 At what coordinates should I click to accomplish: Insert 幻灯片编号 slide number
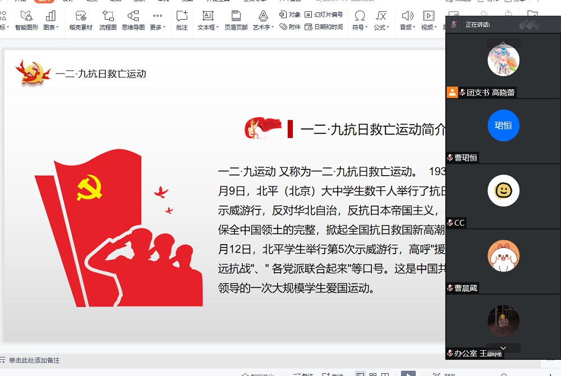point(324,15)
